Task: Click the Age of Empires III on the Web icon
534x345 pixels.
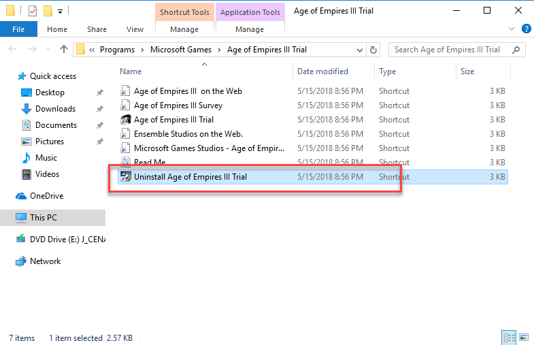Action: click(x=125, y=91)
